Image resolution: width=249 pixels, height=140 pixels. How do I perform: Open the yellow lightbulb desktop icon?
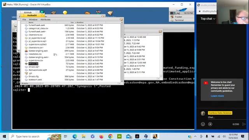65,12
